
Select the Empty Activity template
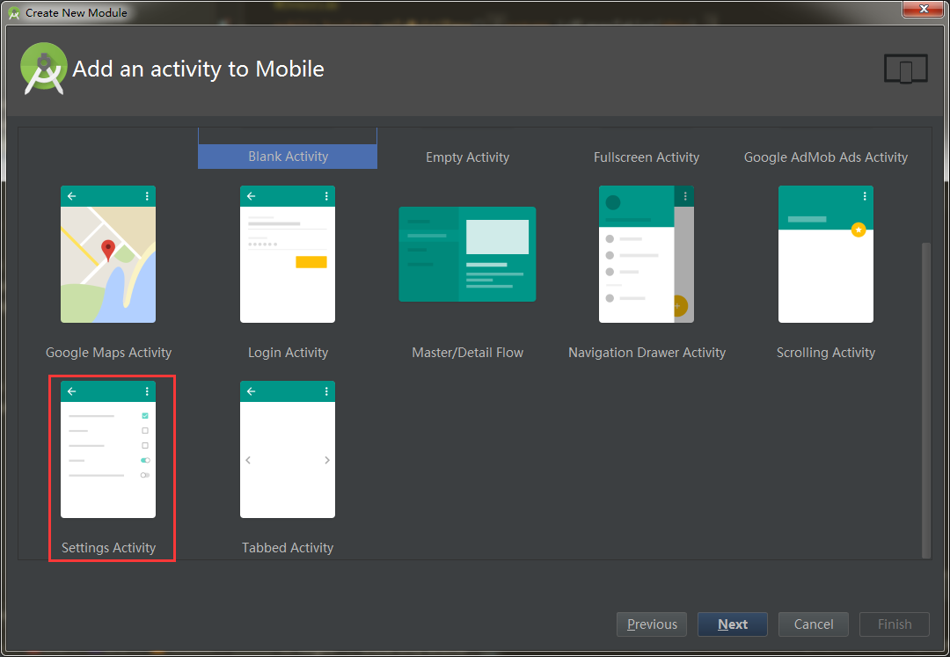click(x=467, y=157)
